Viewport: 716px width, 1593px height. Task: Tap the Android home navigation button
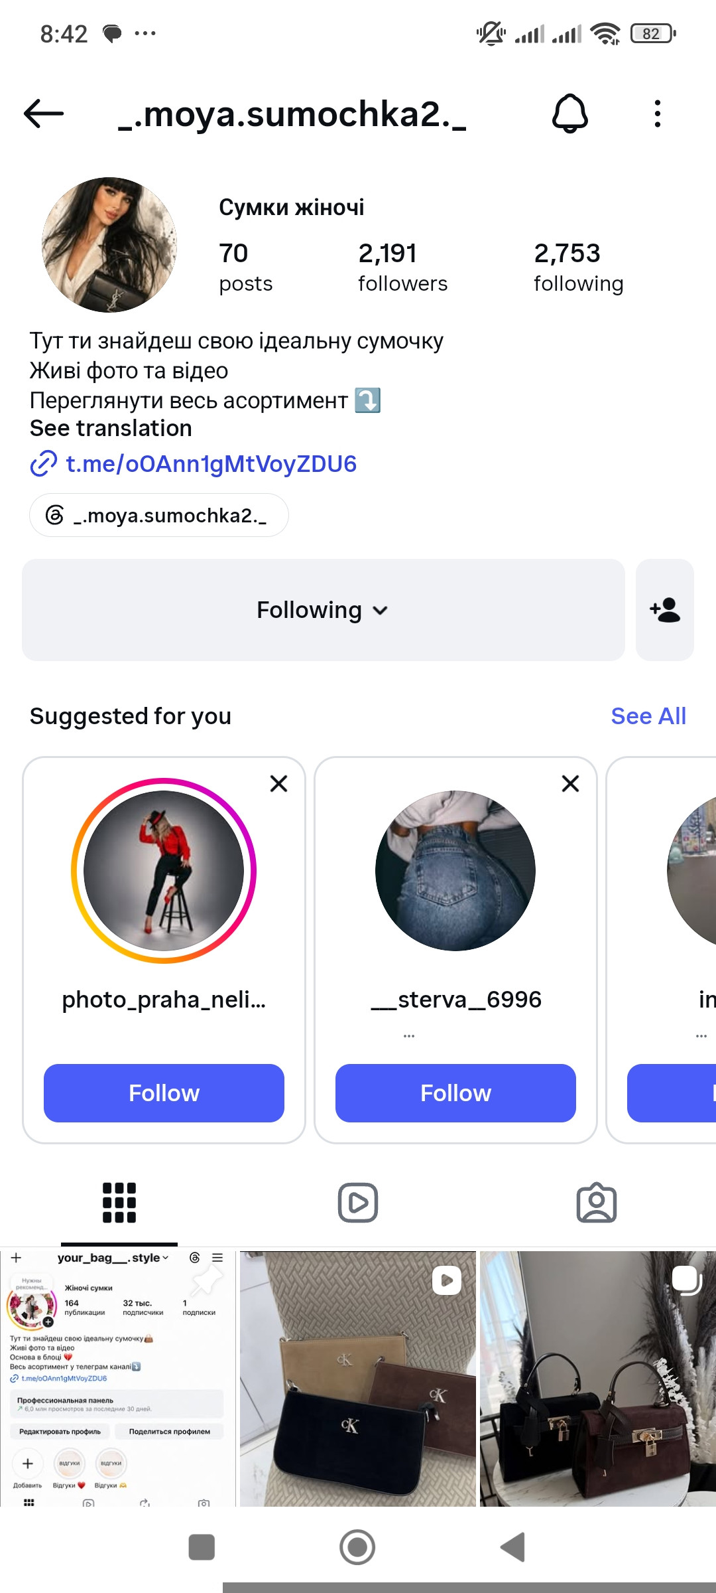coord(357,1547)
